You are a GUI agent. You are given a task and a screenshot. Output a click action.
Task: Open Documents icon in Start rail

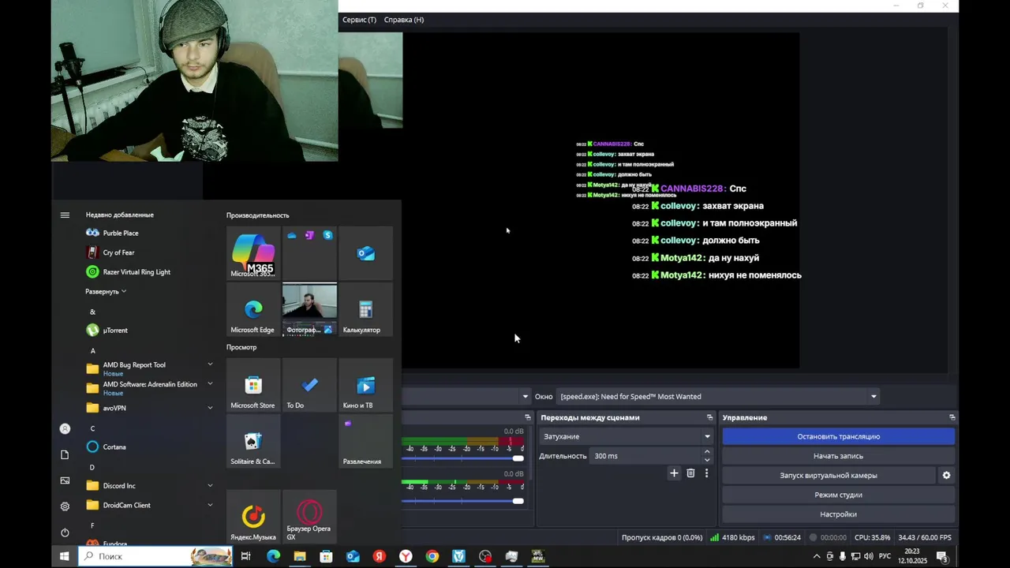tap(65, 454)
